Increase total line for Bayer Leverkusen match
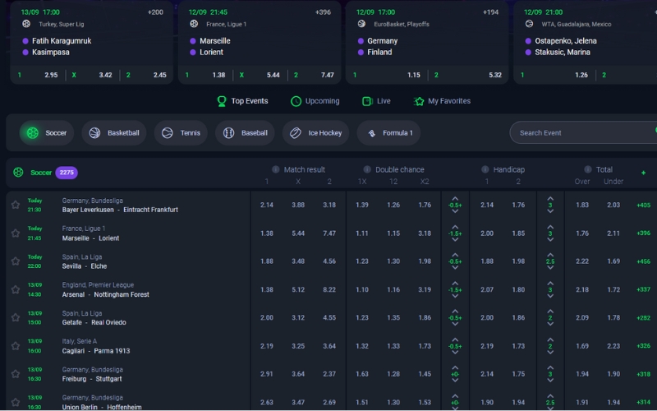Screen dimensions: 657x411 (x=550, y=198)
